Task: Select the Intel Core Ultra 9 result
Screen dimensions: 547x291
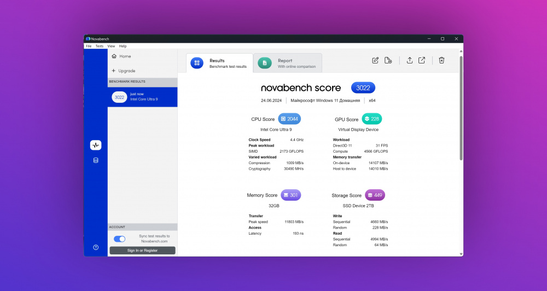Action: click(x=142, y=97)
